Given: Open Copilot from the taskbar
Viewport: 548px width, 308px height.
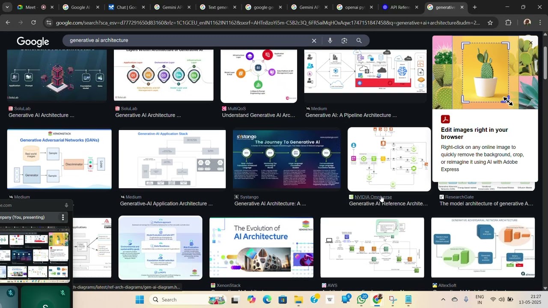Looking at the screenshot, I should pos(251,299).
